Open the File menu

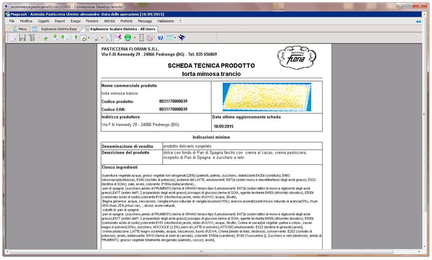12,21
